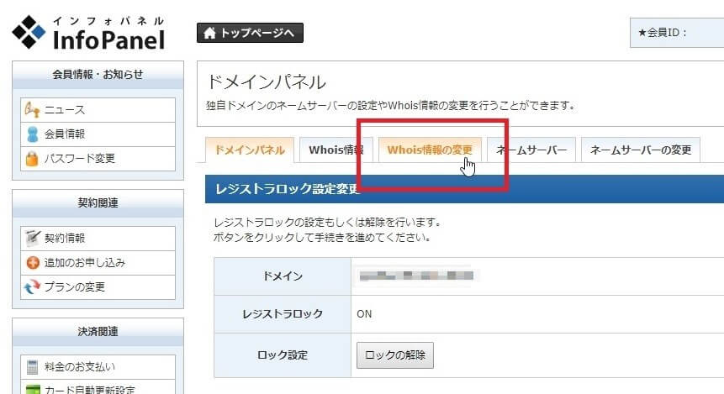
Task: Select the ネームサーバー tab
Action: point(531,150)
